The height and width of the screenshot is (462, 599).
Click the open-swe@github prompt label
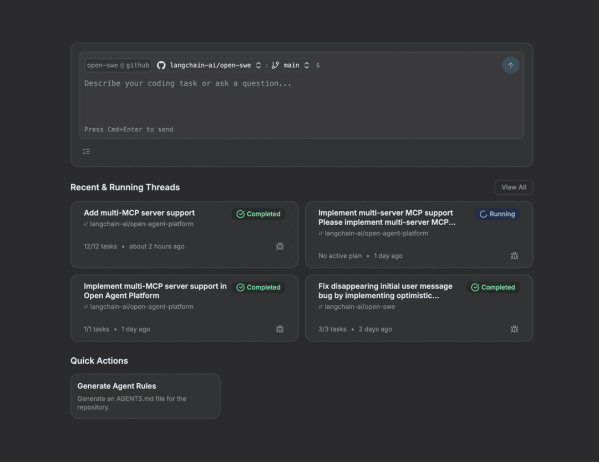pos(118,65)
